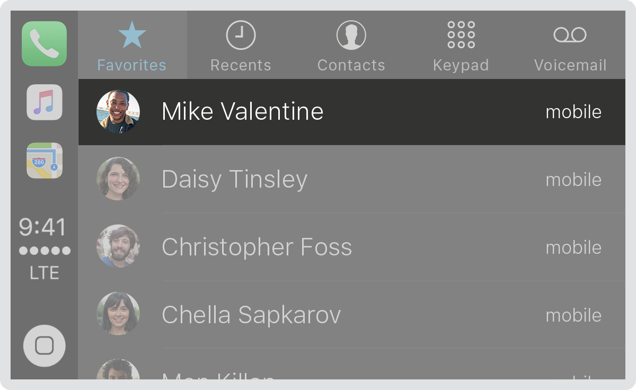The height and width of the screenshot is (390, 636).
Task: Tap the CarPlay home button
Action: 45,346
